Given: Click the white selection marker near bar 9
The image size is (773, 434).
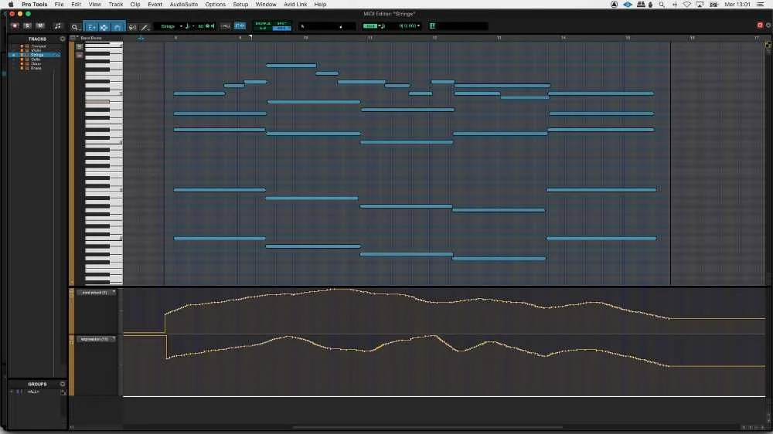Looking at the screenshot, I should click(x=250, y=37).
